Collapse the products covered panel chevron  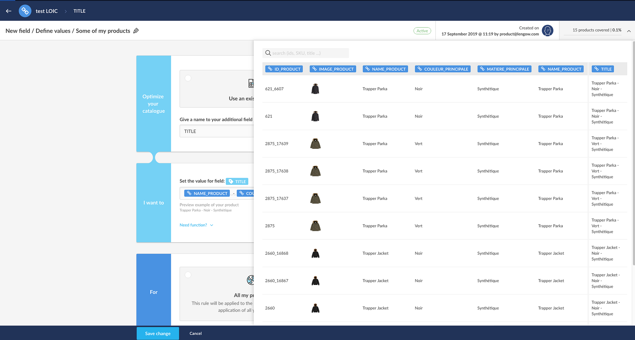pyautogui.click(x=629, y=31)
